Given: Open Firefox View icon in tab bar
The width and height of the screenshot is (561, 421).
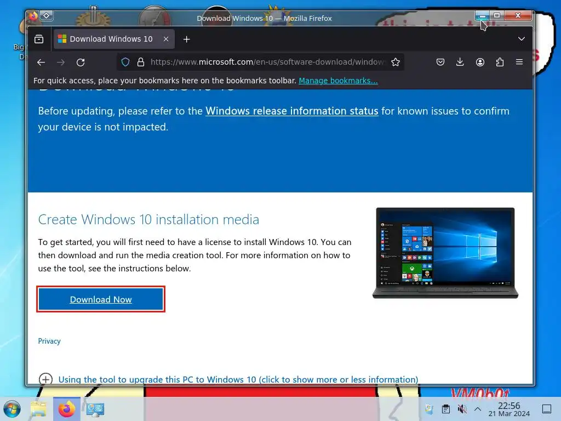Looking at the screenshot, I should point(39,39).
